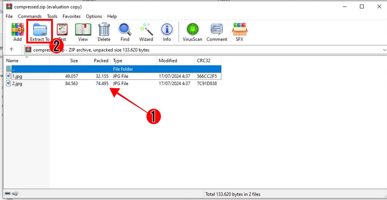Select the 1.jpg file name
Image resolution: width=387 pixels, height=200 pixels.
pyautogui.click(x=17, y=76)
